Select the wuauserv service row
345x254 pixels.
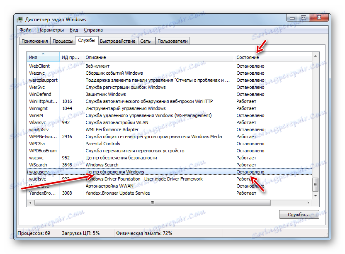[x=170, y=171]
